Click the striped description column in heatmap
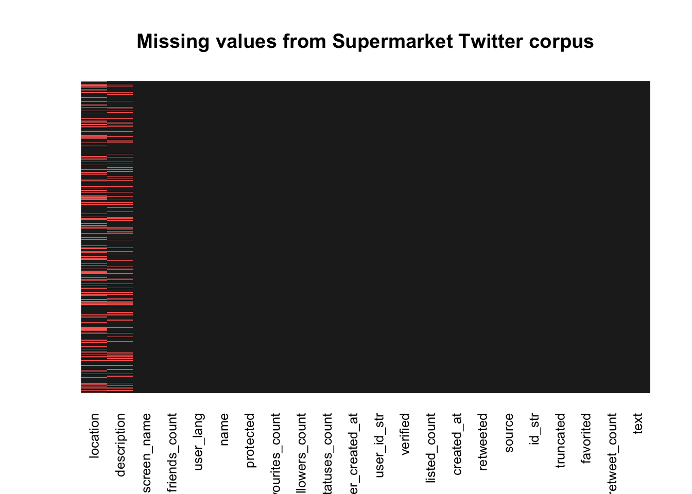Image resolution: width=692 pixels, height=494 pixels. tap(120, 237)
